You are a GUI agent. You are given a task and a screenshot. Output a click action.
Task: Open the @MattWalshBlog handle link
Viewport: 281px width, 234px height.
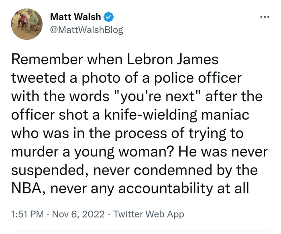point(86,30)
